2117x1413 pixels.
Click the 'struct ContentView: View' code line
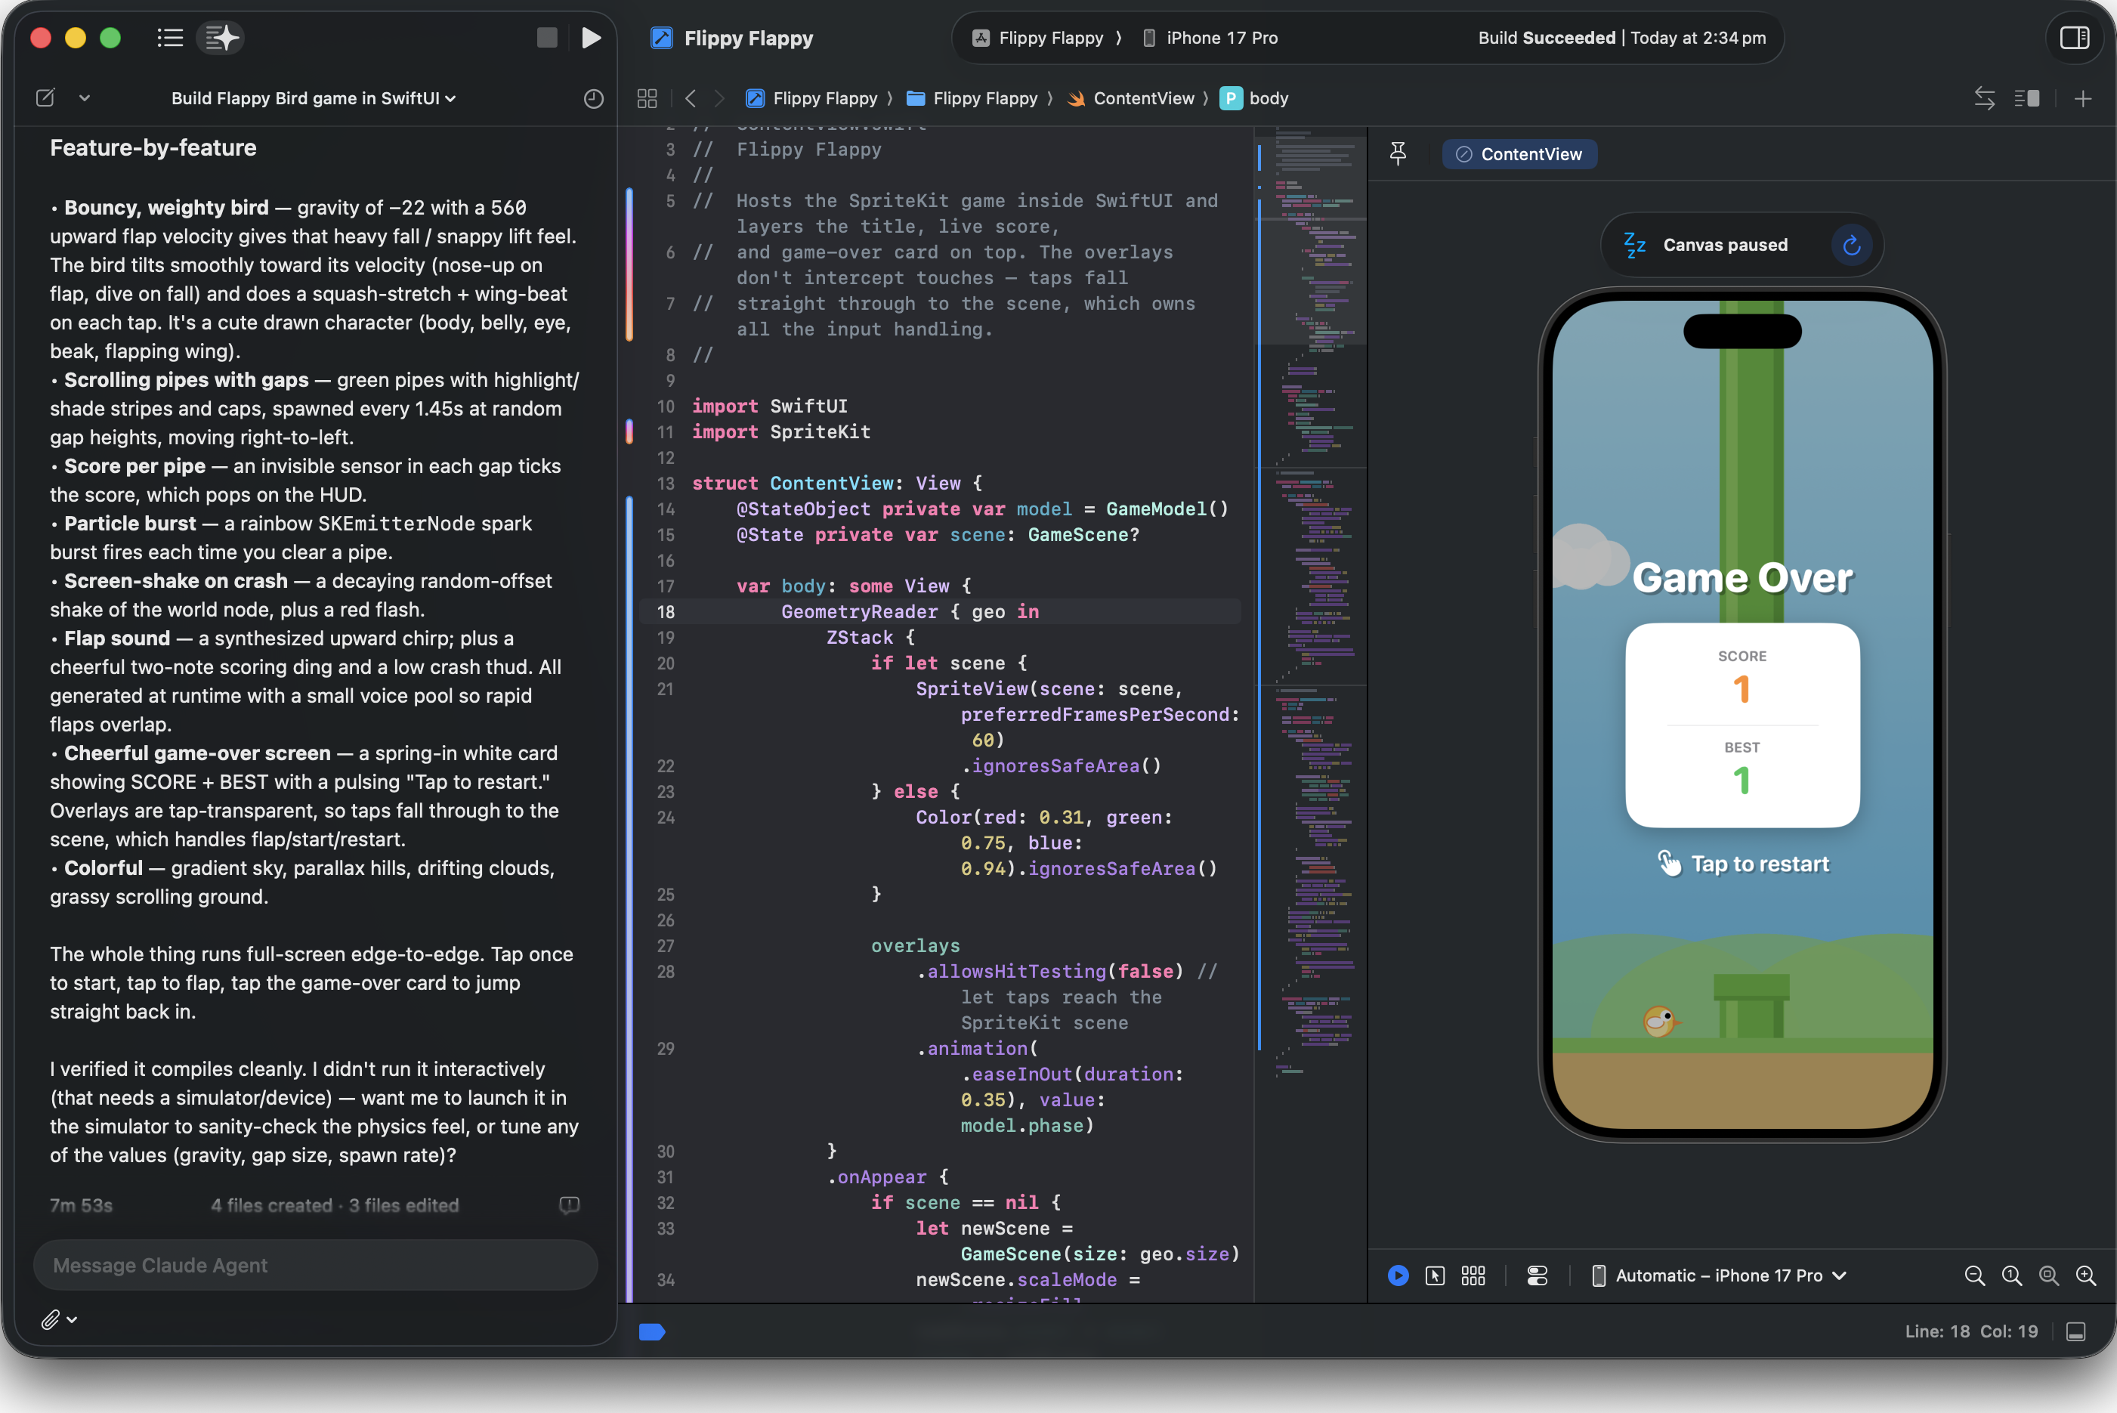[837, 483]
